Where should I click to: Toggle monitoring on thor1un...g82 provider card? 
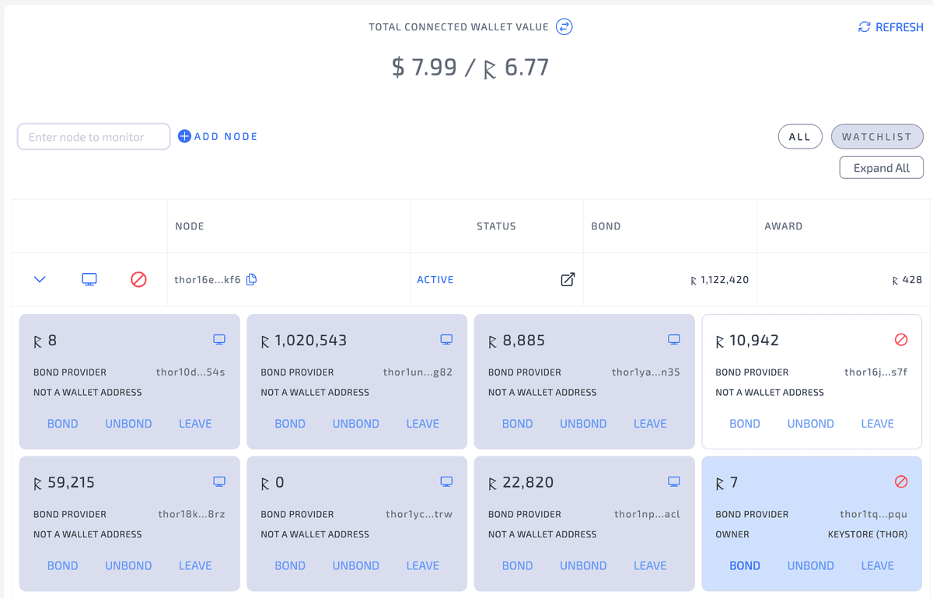tap(446, 338)
